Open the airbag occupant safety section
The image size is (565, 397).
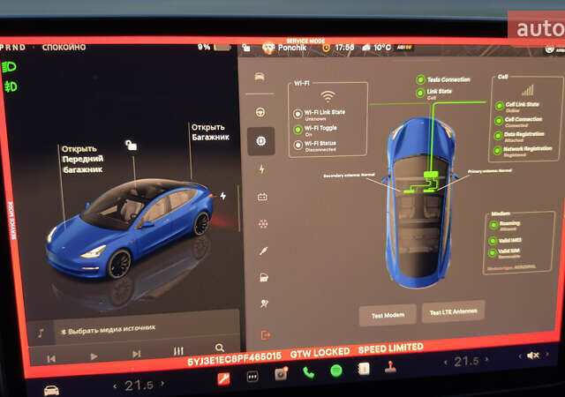tap(264, 303)
